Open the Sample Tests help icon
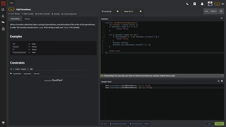This screenshot has width=226, height=127. (222, 81)
